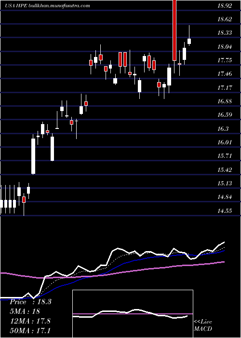Click the 'Price : 18.3' readout
Screen dimensions: 241x338
[x=30, y=302]
